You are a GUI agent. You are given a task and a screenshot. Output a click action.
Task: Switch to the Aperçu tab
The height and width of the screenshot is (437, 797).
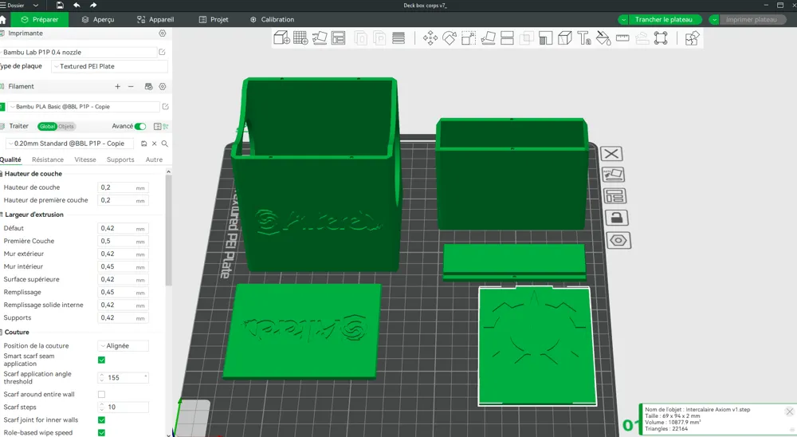98,19
